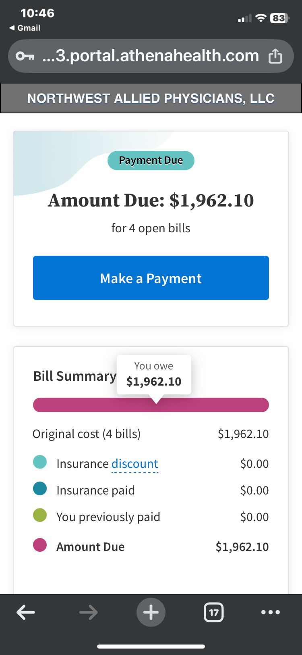
Task: Open a new tab with plus icon
Action: pos(151,612)
